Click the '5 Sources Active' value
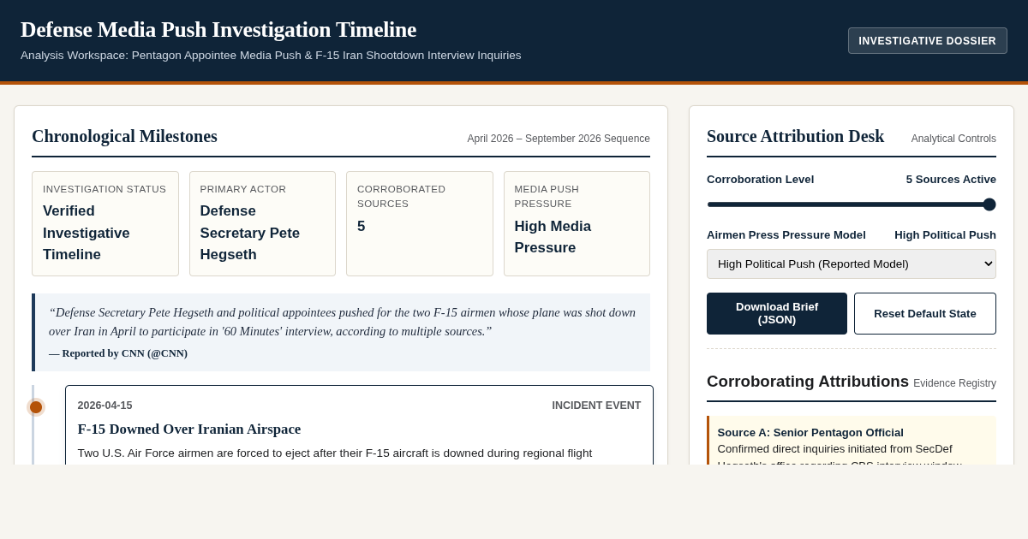Viewport: 1028px width, 539px height. (951, 179)
